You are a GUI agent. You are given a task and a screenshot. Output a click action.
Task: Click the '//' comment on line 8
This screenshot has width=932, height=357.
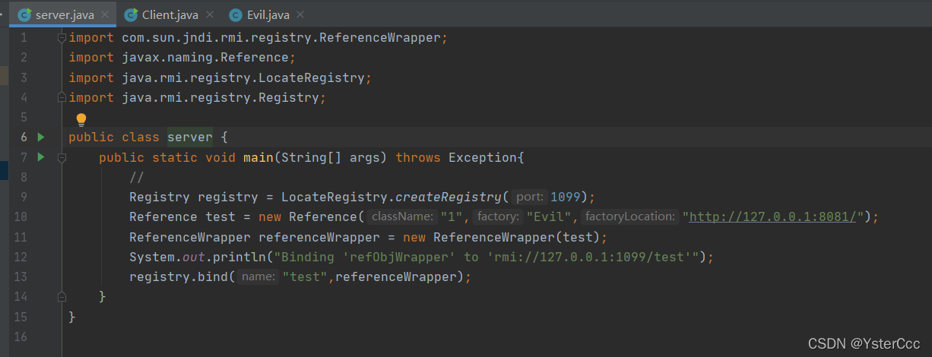pyautogui.click(x=137, y=177)
